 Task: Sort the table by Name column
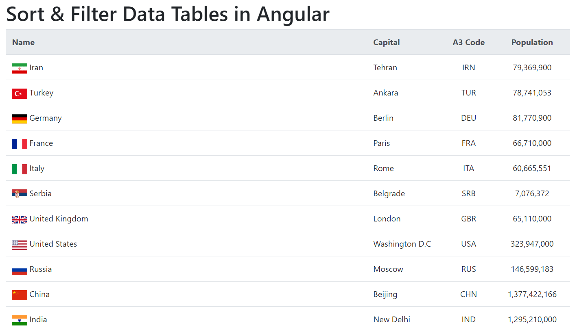click(x=23, y=42)
